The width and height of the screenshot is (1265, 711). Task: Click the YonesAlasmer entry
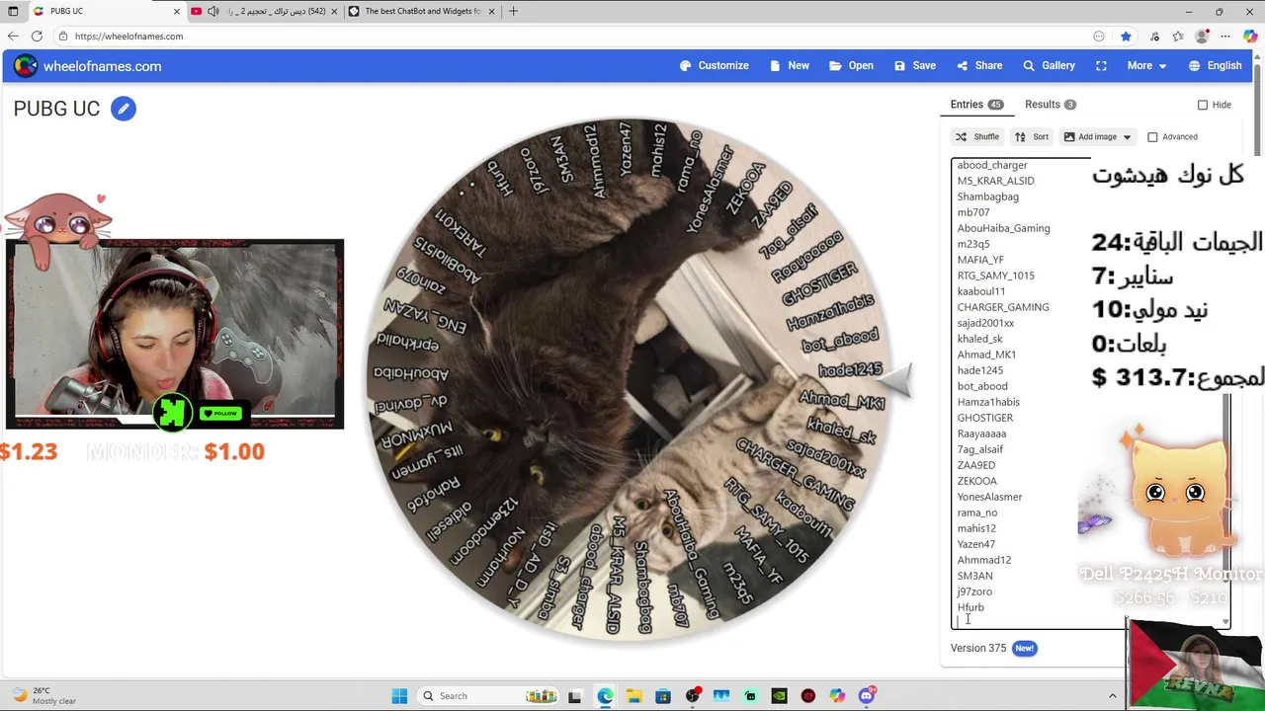989,497
